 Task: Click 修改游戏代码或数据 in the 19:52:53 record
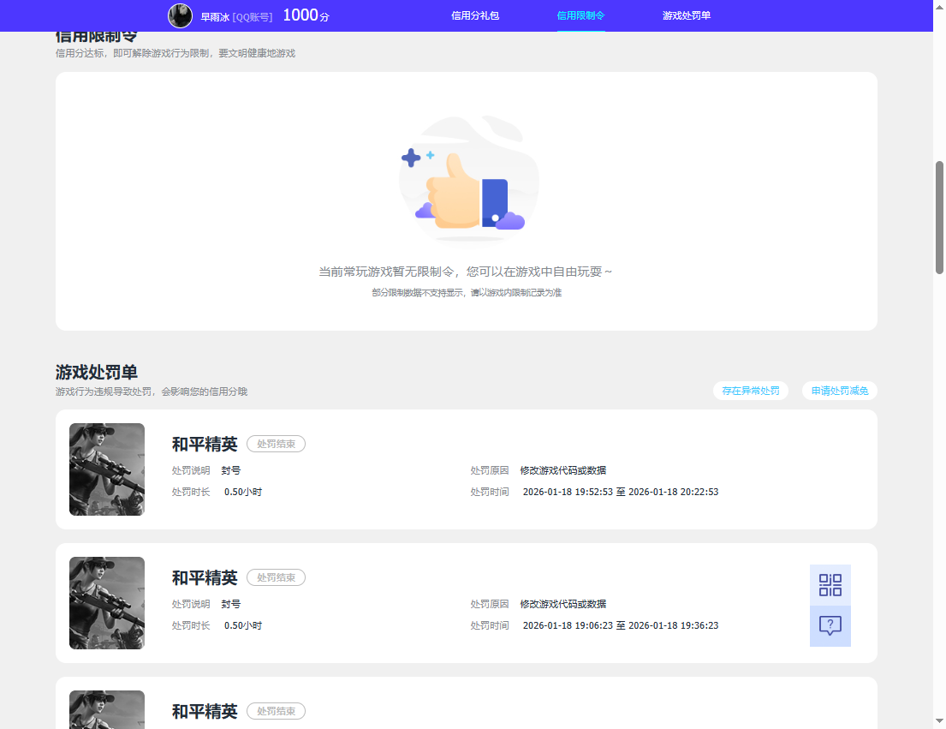click(563, 470)
